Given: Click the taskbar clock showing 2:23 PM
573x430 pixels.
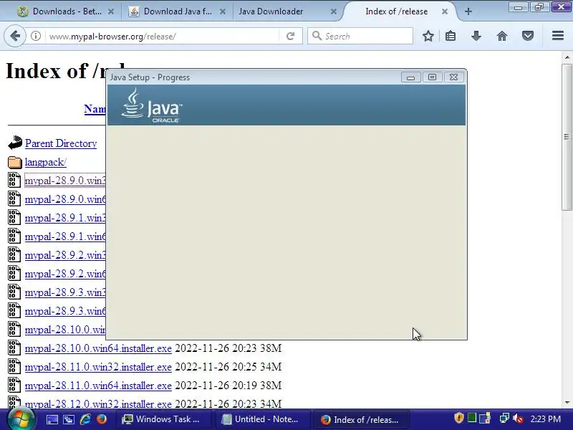Looking at the screenshot, I should (x=545, y=419).
